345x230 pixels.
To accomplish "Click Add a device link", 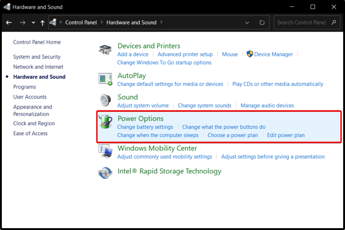I will pos(132,54).
